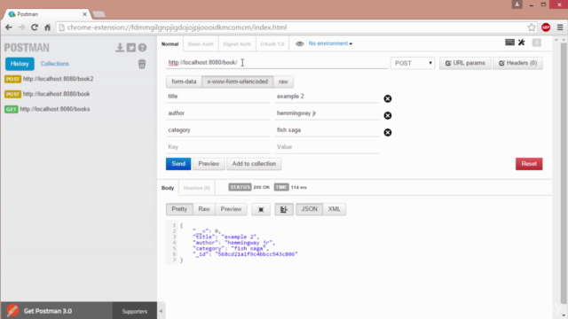Image resolution: width=568 pixels, height=319 pixels.
Task: Open the Postman Twitter icon
Action: (131, 47)
